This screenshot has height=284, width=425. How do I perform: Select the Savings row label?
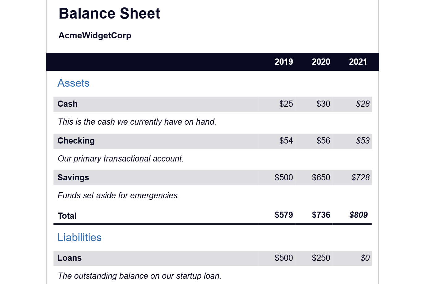point(73,178)
